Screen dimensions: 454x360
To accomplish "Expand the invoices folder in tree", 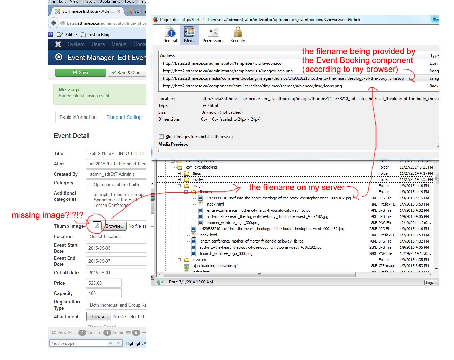I will tap(179, 260).
